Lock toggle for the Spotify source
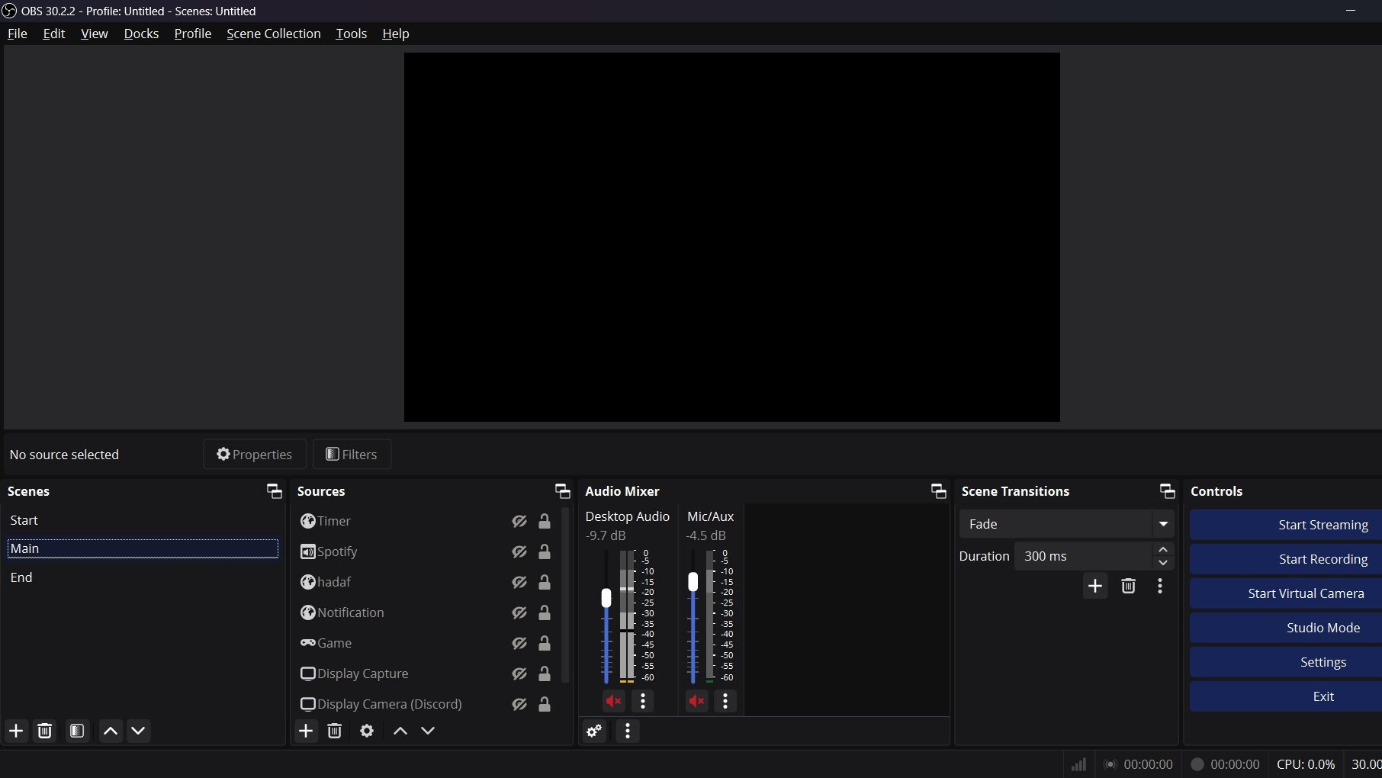Viewport: 1382px width, 778px height. 545,551
